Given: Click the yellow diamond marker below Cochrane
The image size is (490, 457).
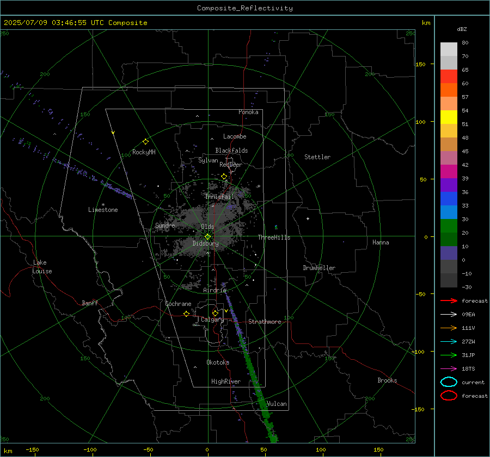Looking at the screenshot, I should point(187,314).
